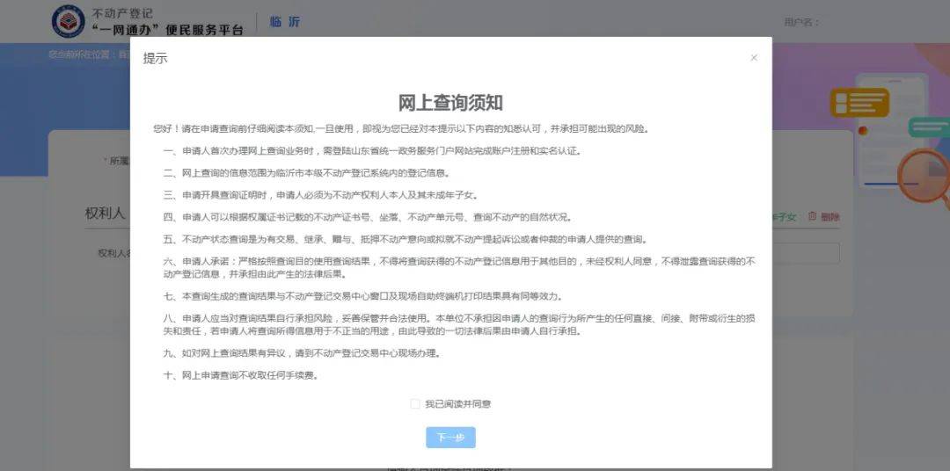Click the input field at the right of the 权利人 row
Screen dimensions: 950x471
[806, 253]
